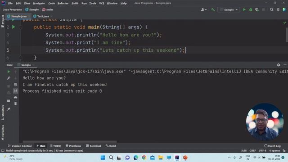Open the Terminal tool window
The width and height of the screenshot is (288, 162).
94,146
